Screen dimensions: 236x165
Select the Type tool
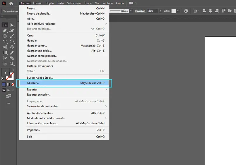click(5, 42)
